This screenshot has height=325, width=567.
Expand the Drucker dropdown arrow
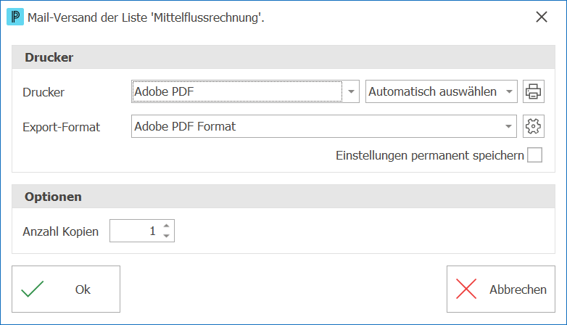pos(351,91)
